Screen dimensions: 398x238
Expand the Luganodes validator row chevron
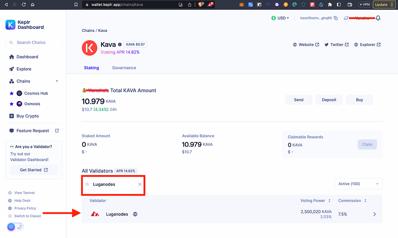coord(374,214)
